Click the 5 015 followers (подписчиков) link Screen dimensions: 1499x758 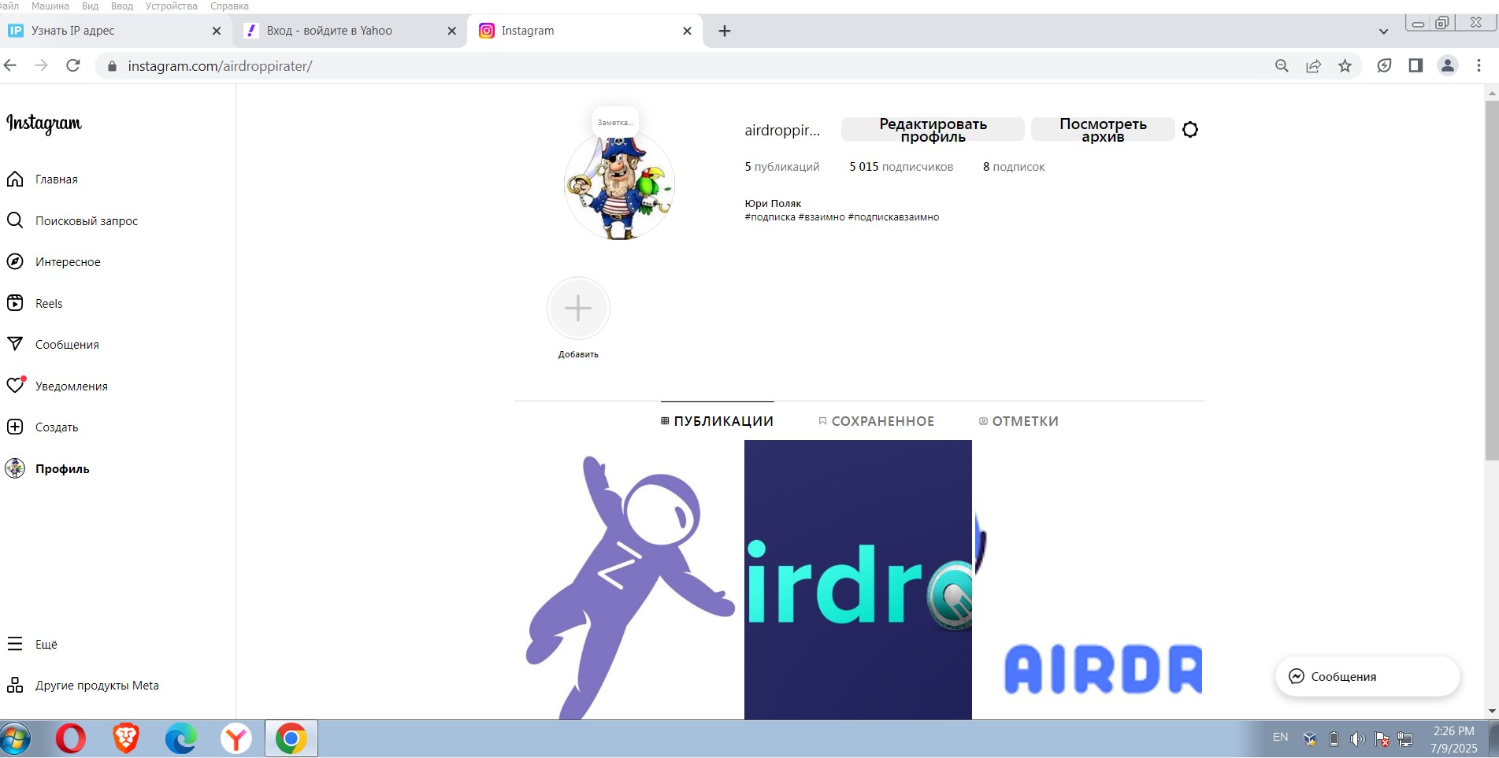[x=901, y=167]
